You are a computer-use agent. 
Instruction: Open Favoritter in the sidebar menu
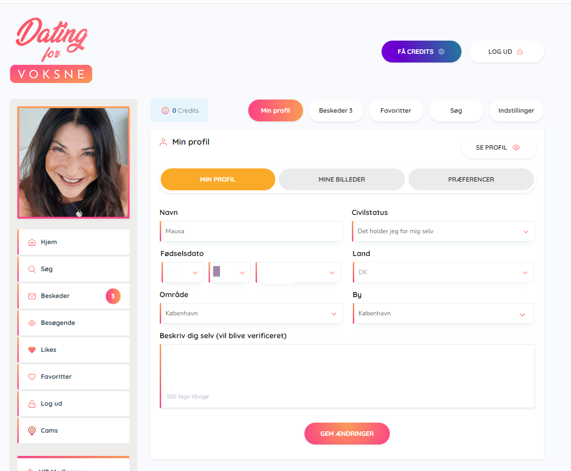coord(73,377)
